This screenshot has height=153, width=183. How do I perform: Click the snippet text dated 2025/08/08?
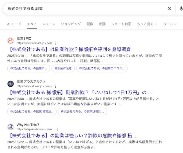pos(83,101)
